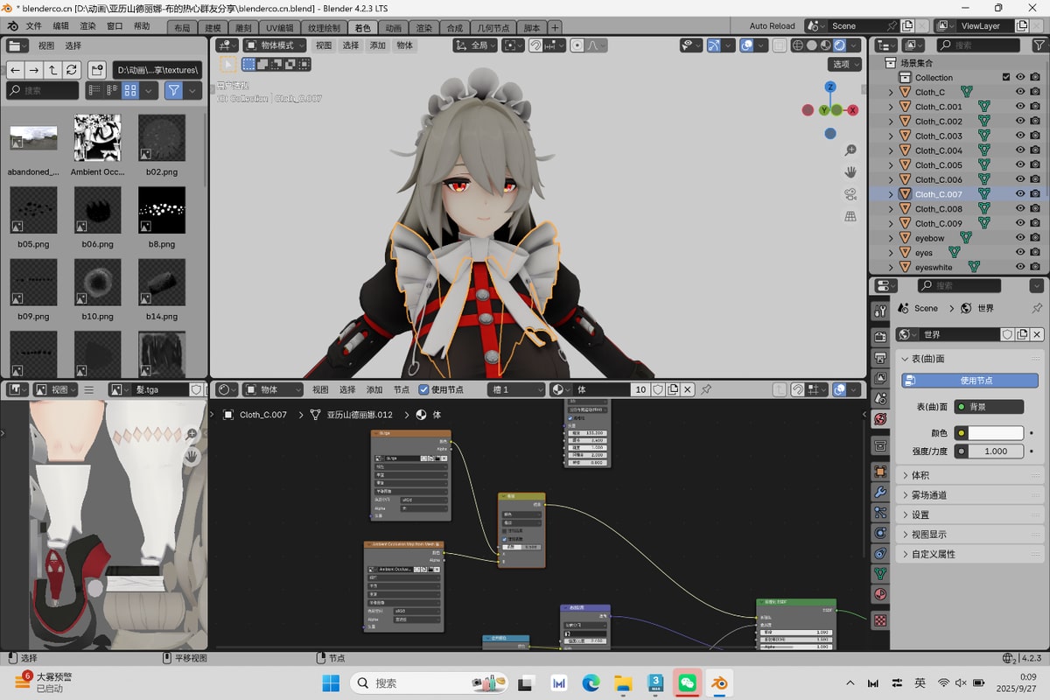
Task: Open the Tool properties tab
Action: point(880,311)
